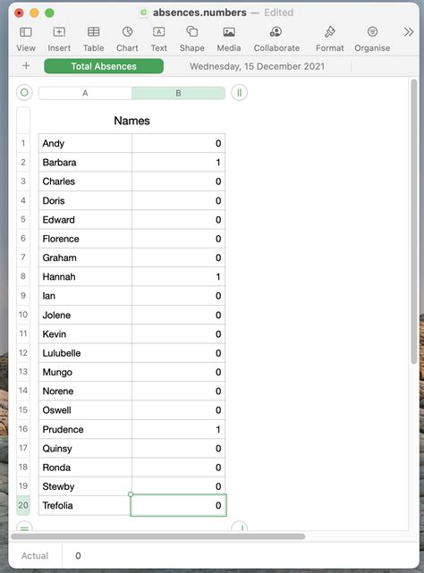Click the horizontal scrollbar at bottom
This screenshot has width=424, height=573.
157,536
